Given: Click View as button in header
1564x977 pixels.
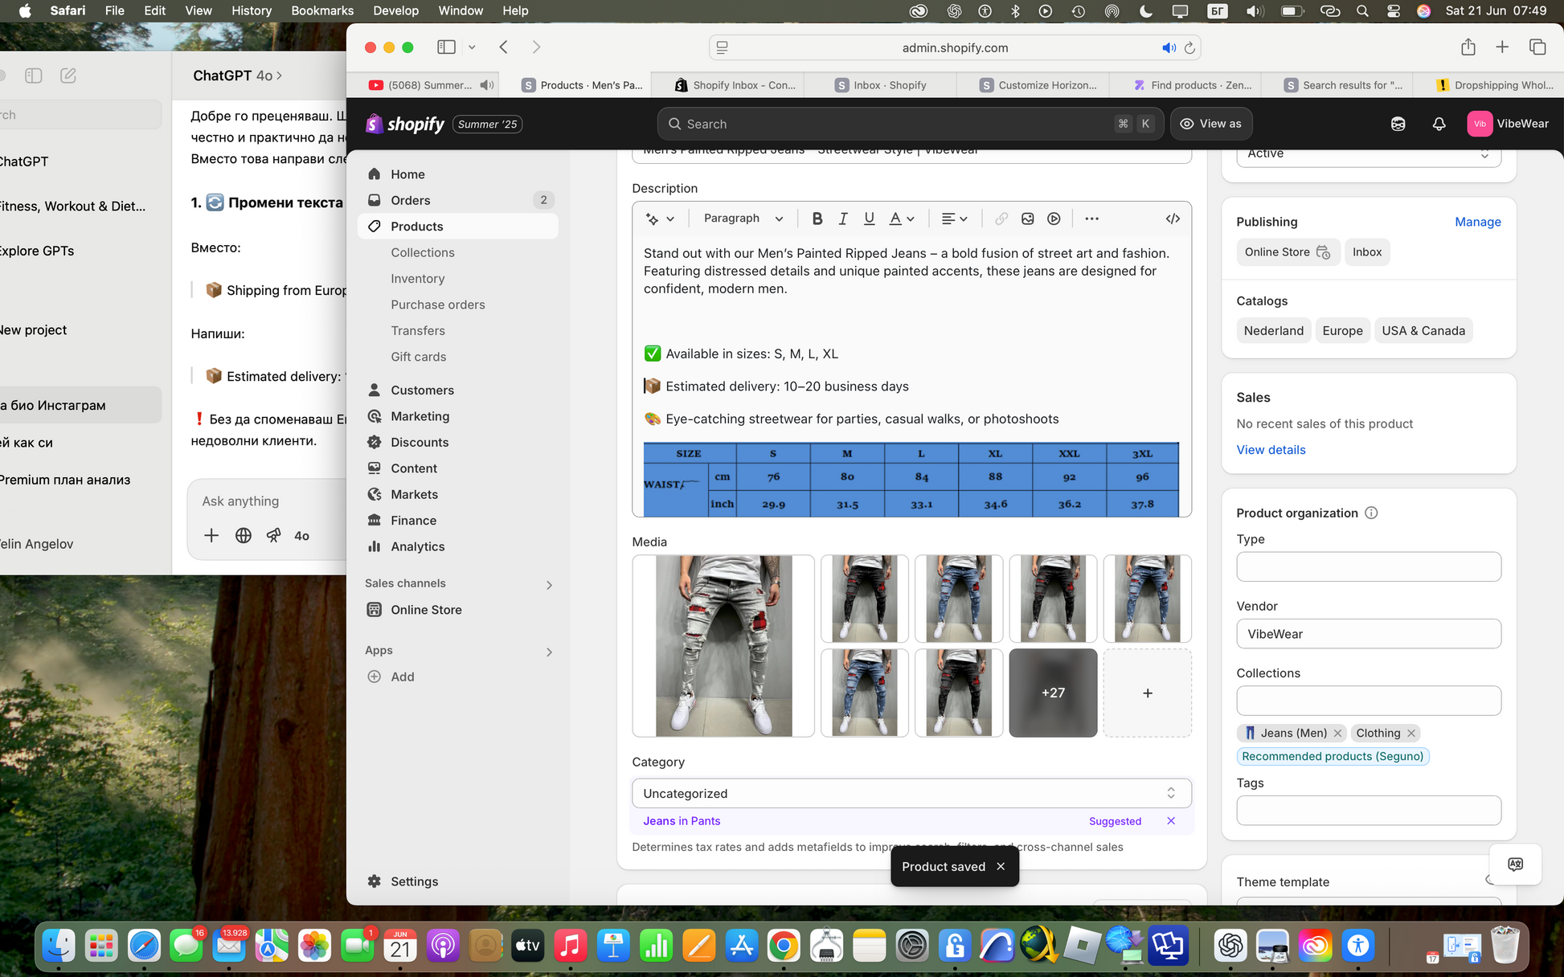Looking at the screenshot, I should (x=1210, y=124).
